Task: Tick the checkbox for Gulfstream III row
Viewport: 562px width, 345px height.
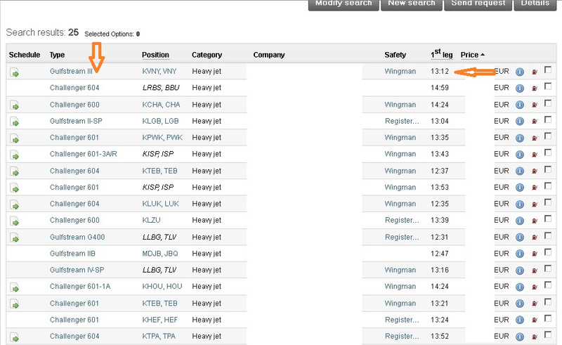Action: point(547,70)
